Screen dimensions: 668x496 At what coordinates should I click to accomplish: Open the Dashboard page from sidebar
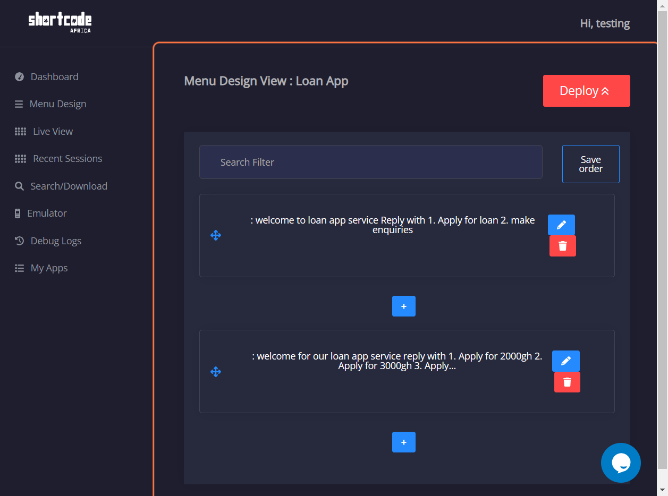[x=47, y=76]
